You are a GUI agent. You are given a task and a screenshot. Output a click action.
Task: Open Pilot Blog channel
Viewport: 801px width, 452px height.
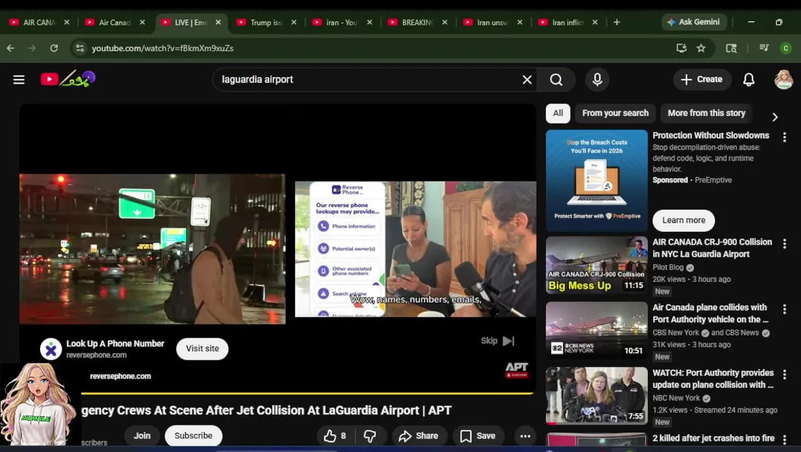[x=668, y=267]
